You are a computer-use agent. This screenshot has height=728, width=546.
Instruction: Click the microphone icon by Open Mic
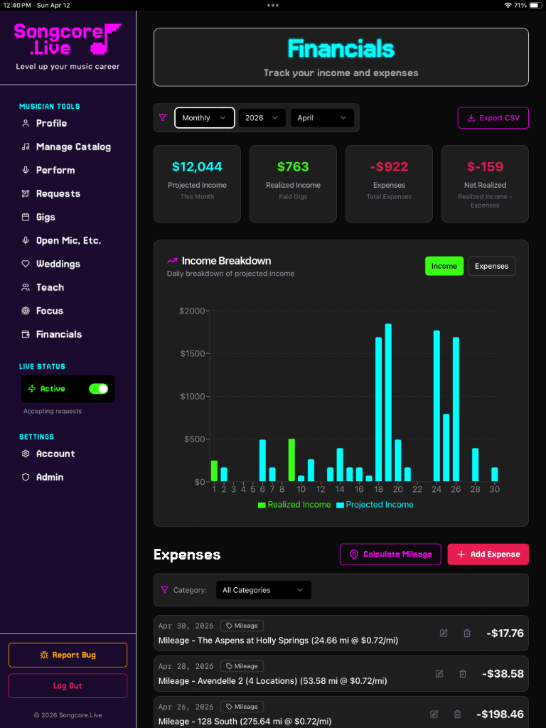point(26,240)
